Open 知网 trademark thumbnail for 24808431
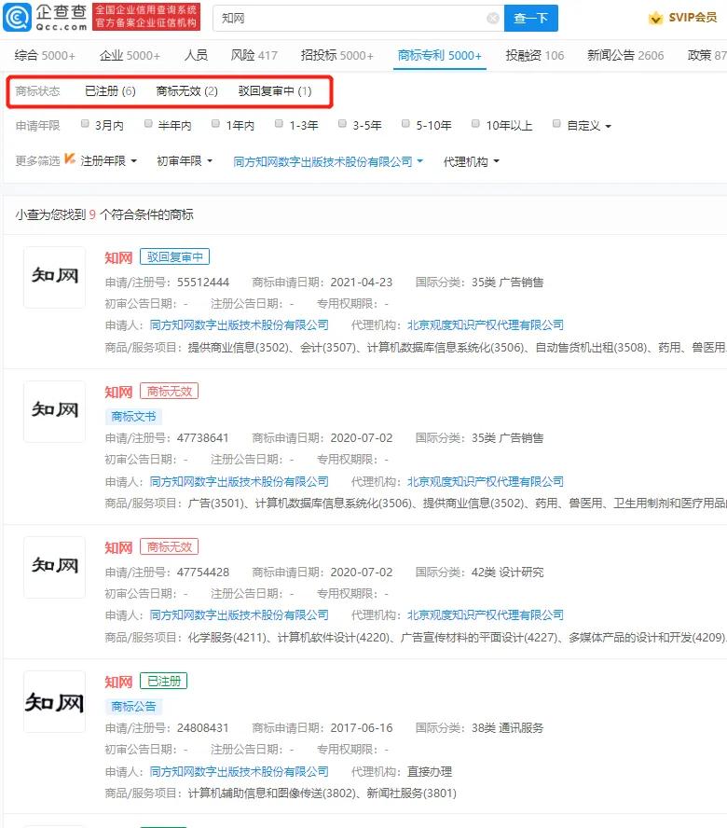 click(54, 701)
